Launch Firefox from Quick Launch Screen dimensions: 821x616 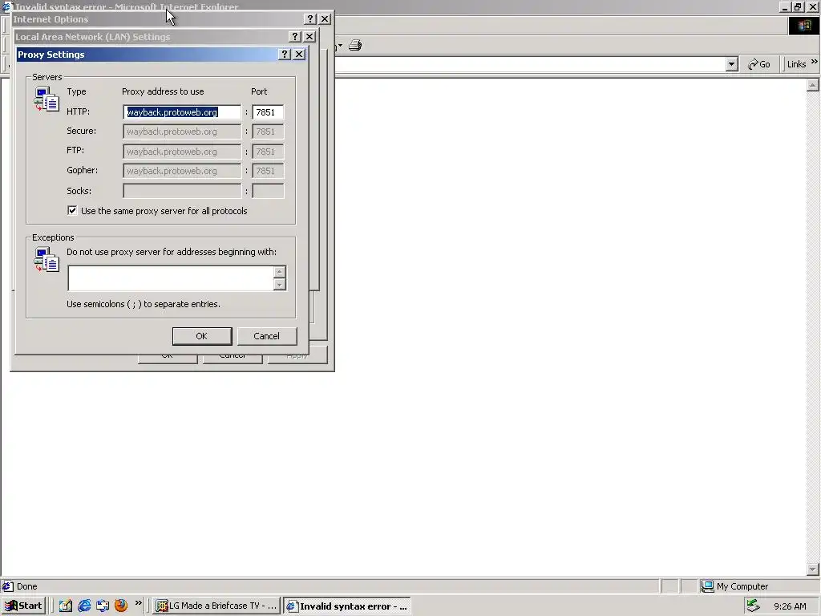(121, 606)
